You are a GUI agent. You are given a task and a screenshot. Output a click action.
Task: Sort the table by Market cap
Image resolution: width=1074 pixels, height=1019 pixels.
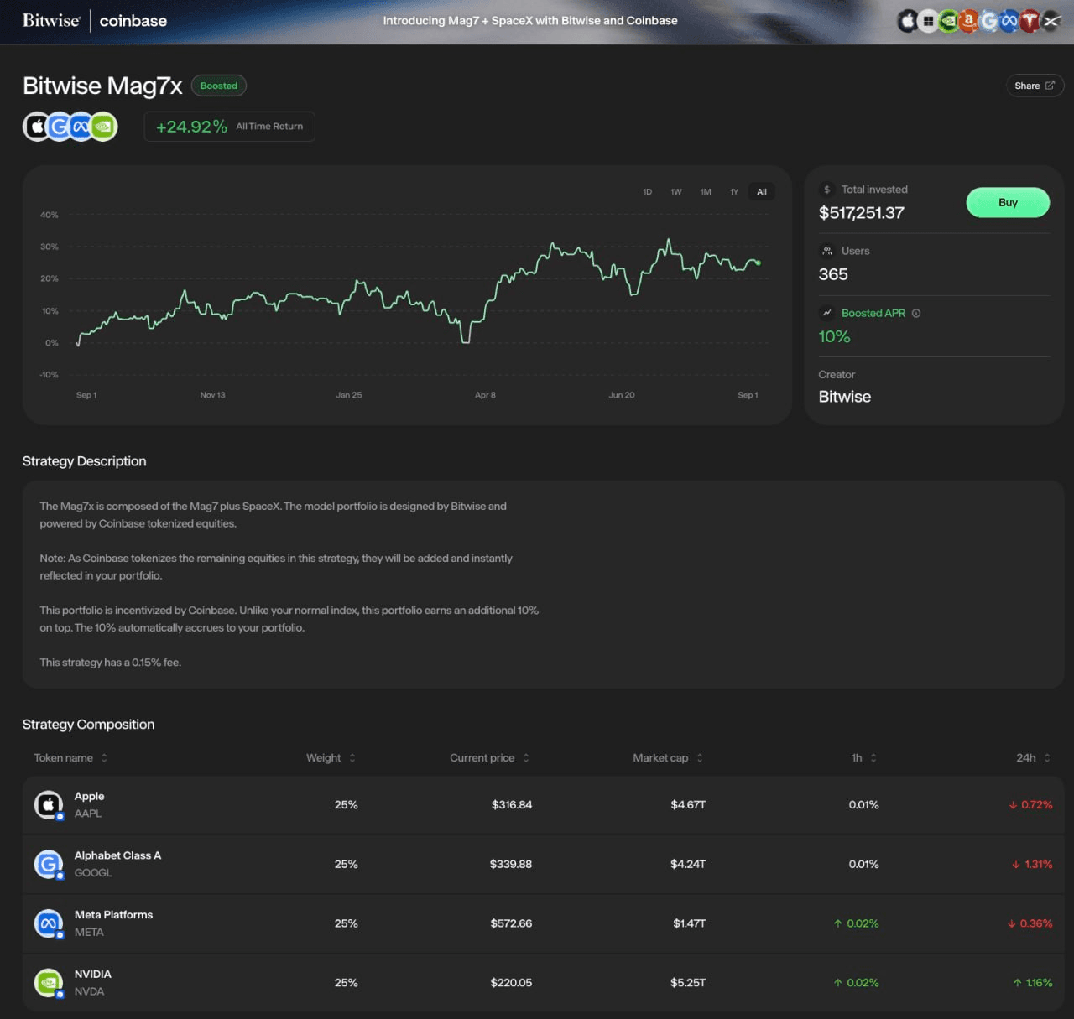point(668,758)
